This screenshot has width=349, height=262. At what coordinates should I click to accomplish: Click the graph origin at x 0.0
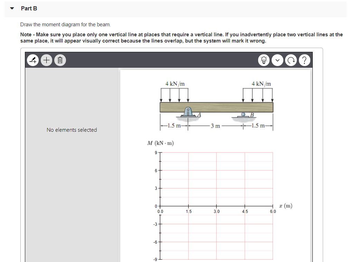pos(160,206)
